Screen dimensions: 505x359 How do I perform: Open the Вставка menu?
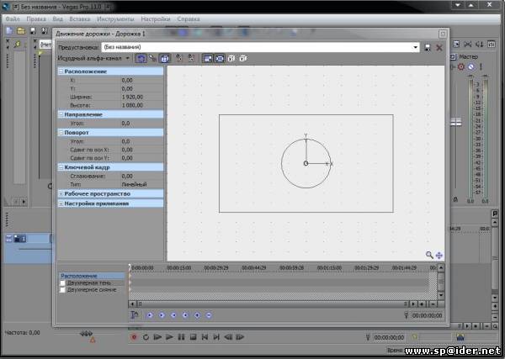(82, 17)
